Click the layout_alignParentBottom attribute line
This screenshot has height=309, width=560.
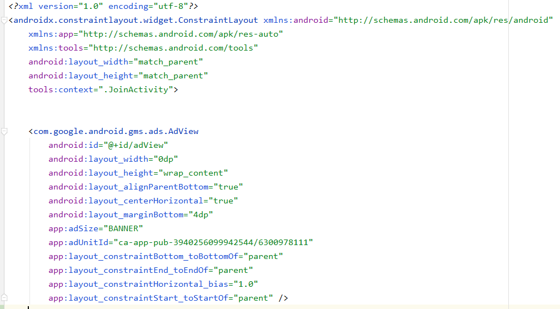pos(146,187)
